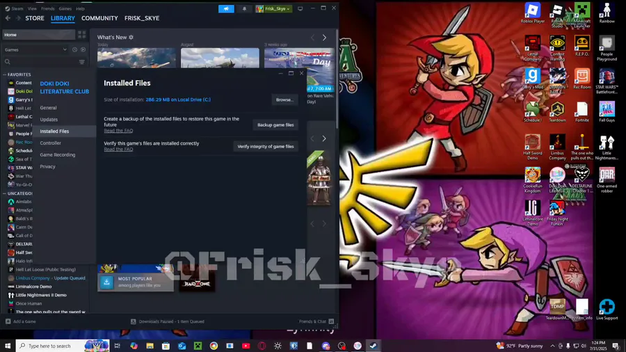Screen dimensions: 626x352
Task: Open the YouTube icon in the taskbar
Action: tap(246, 346)
